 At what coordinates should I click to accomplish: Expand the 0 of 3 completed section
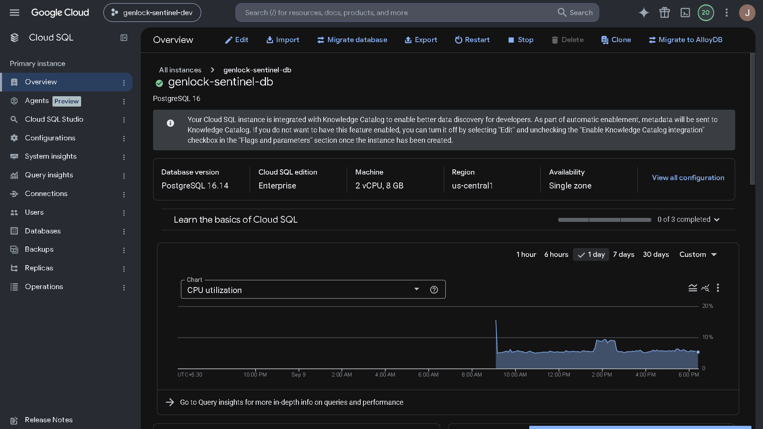(x=688, y=219)
